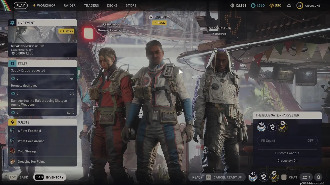Screen dimensions: 330x185
Task: Click the 19/110 feat counter
Action: point(70,113)
